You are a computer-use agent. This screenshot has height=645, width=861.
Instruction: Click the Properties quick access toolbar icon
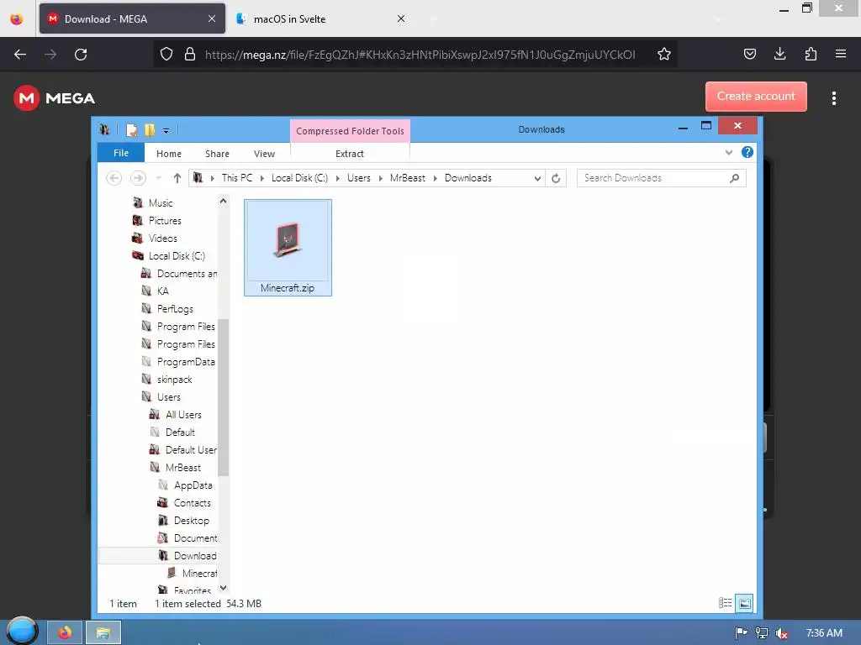click(x=132, y=130)
